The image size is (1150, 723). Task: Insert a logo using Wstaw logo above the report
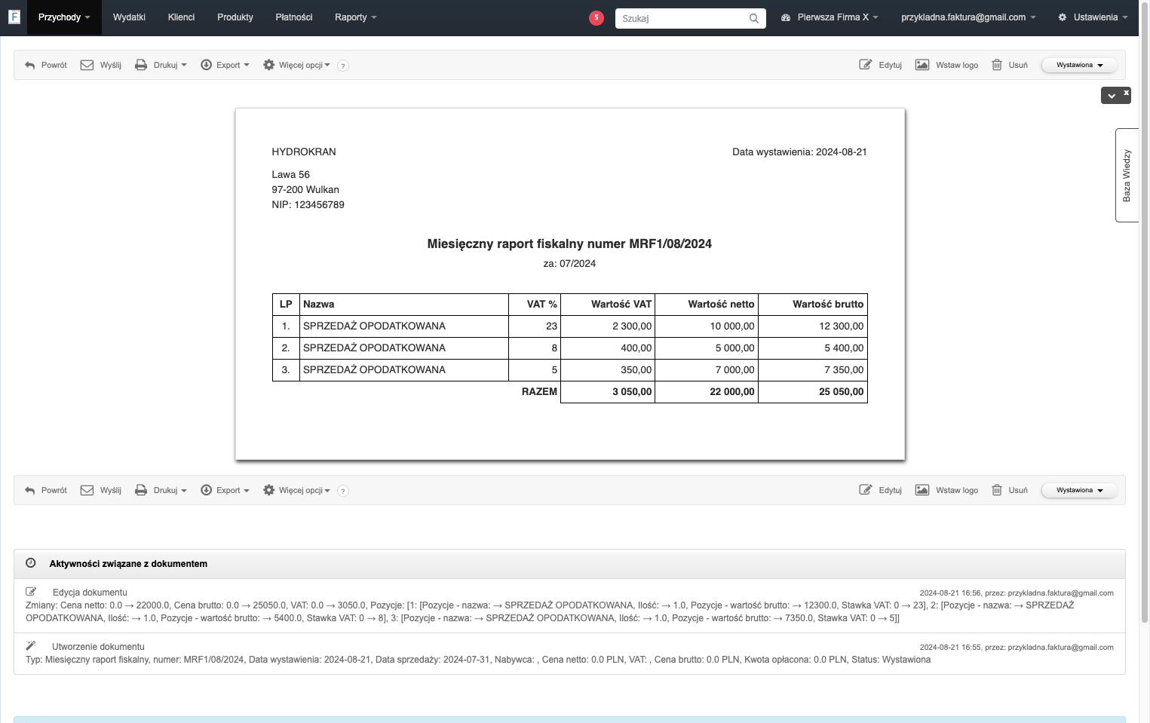point(946,65)
